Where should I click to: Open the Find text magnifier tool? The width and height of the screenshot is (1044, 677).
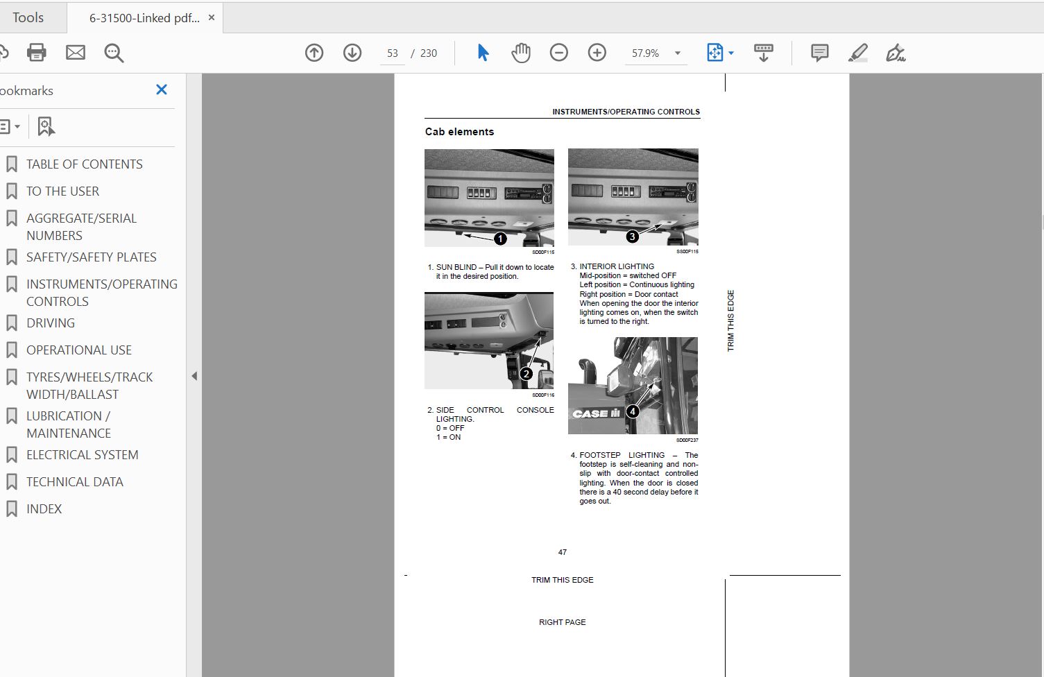(x=114, y=53)
